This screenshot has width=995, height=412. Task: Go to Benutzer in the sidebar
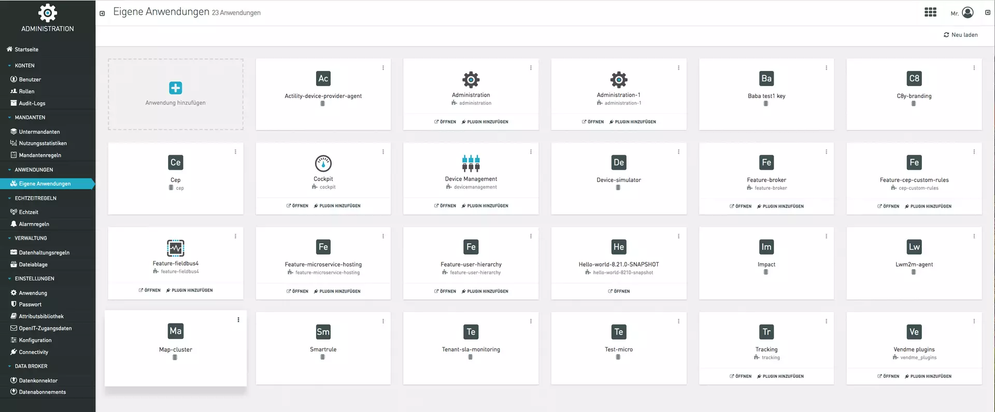[x=30, y=80]
